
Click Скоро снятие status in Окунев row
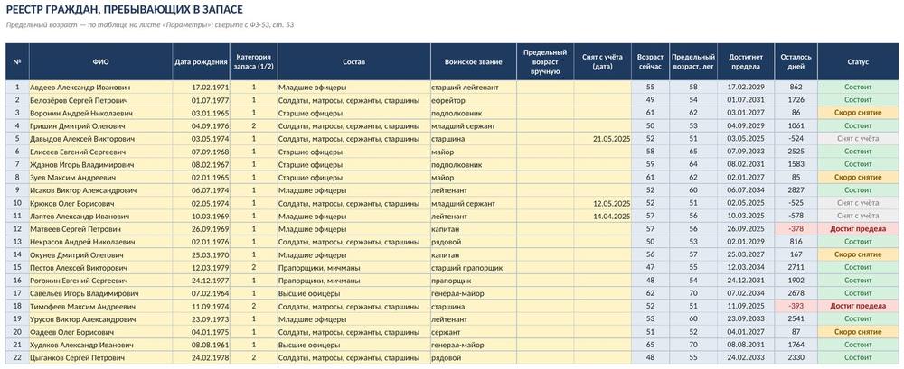[858, 254]
